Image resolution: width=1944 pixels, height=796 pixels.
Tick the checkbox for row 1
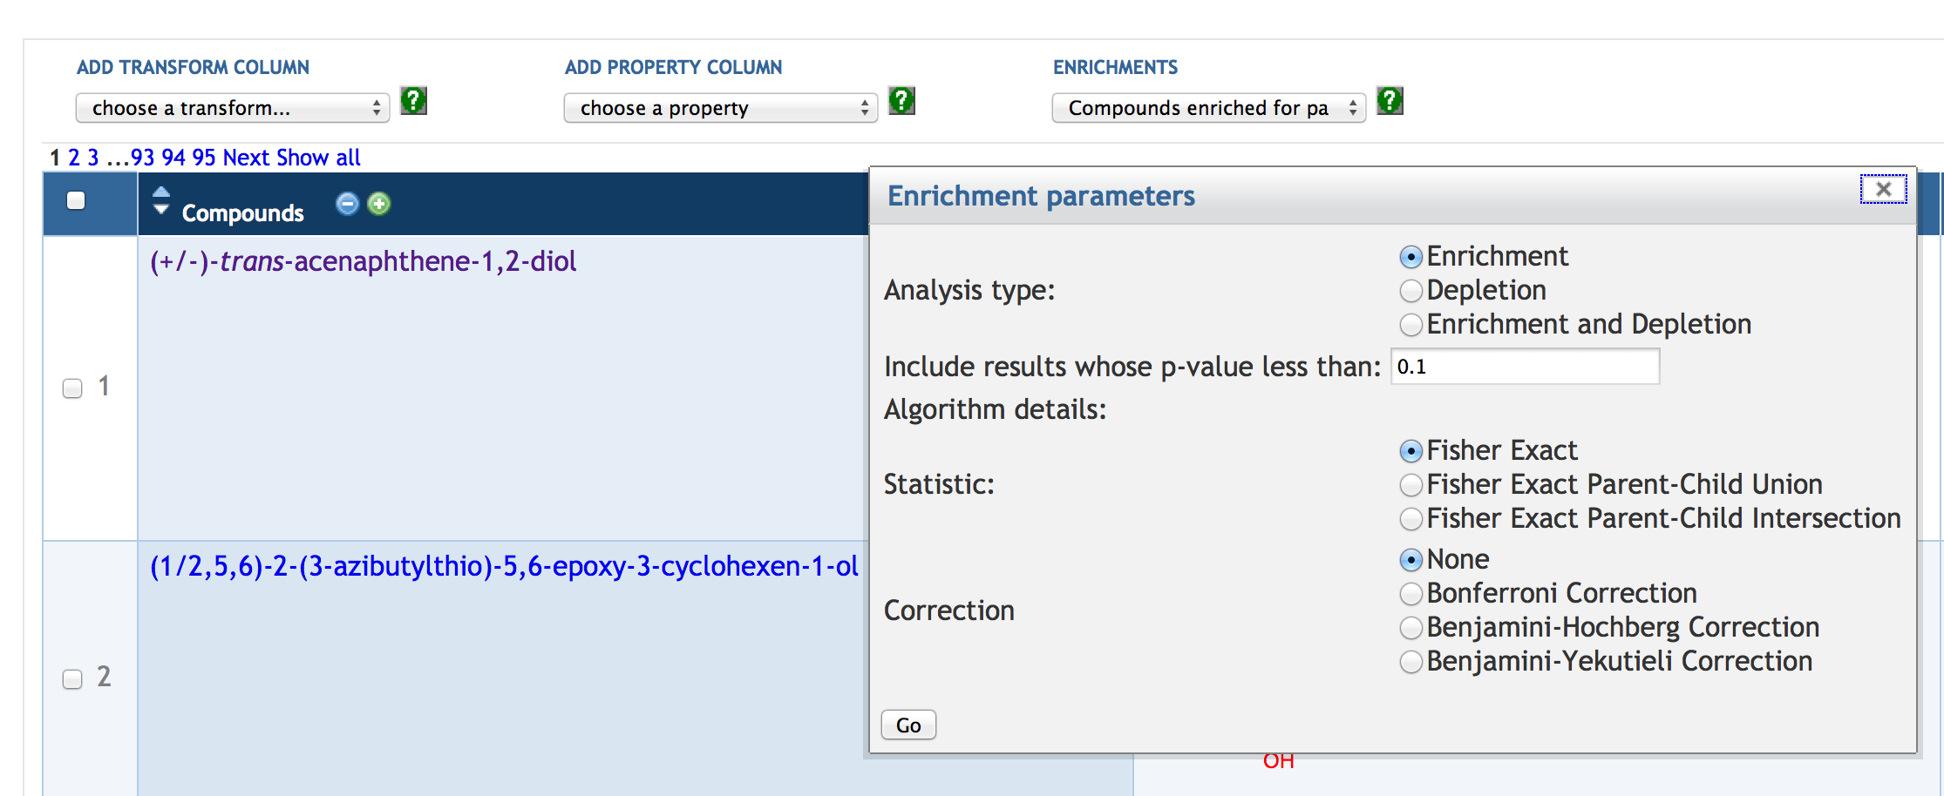tap(72, 388)
